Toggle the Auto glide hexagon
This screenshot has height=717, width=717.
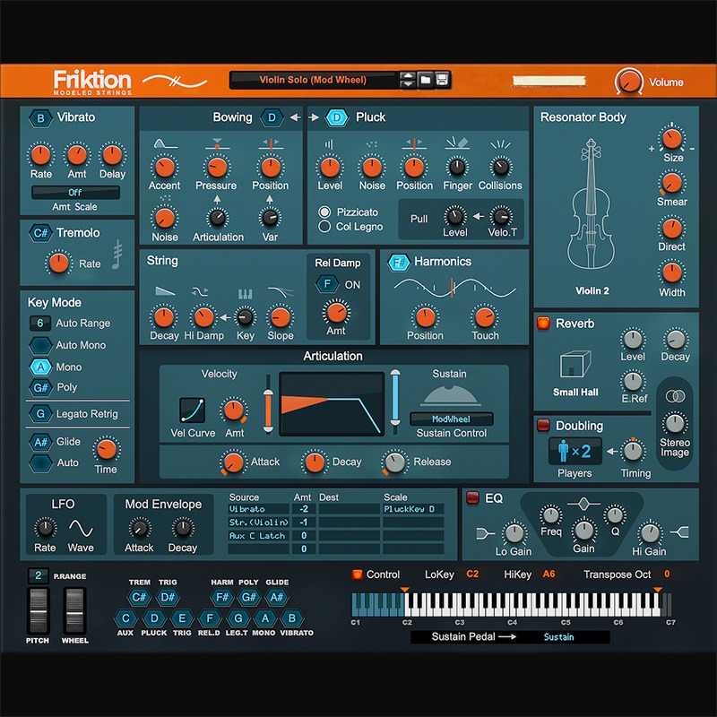tap(40, 462)
